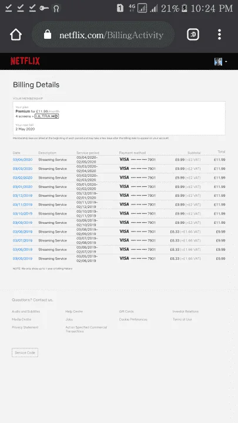The height and width of the screenshot is (423, 238).
Task: Tap the battery indicator in status bar
Action: click(x=185, y=8)
